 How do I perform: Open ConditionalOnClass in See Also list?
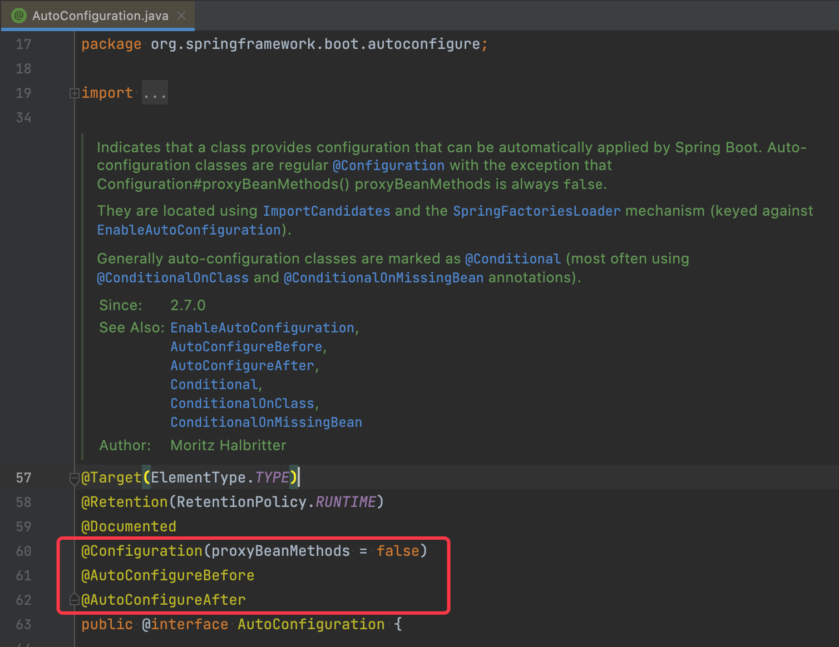click(x=243, y=403)
